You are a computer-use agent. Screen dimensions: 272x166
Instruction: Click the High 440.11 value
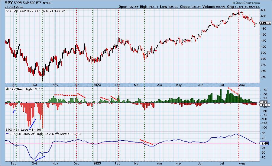point(149,7)
